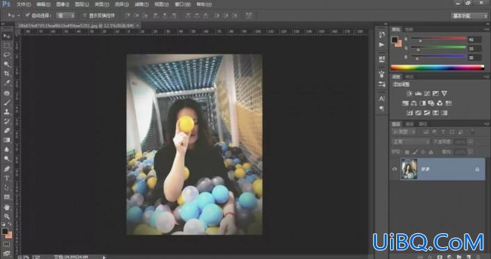Screen dimensions: 491x259
Task: Select the Horizontal Type tool
Action: pyautogui.click(x=6, y=178)
